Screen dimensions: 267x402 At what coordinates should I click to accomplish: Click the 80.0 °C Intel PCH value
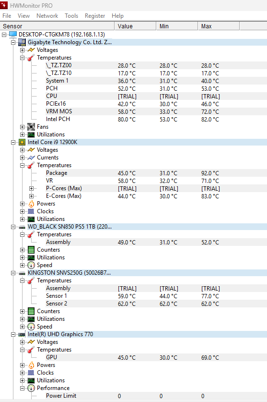(x=127, y=120)
